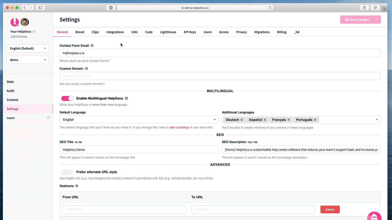
Task: Open the Access settings tab
Action: [224, 32]
